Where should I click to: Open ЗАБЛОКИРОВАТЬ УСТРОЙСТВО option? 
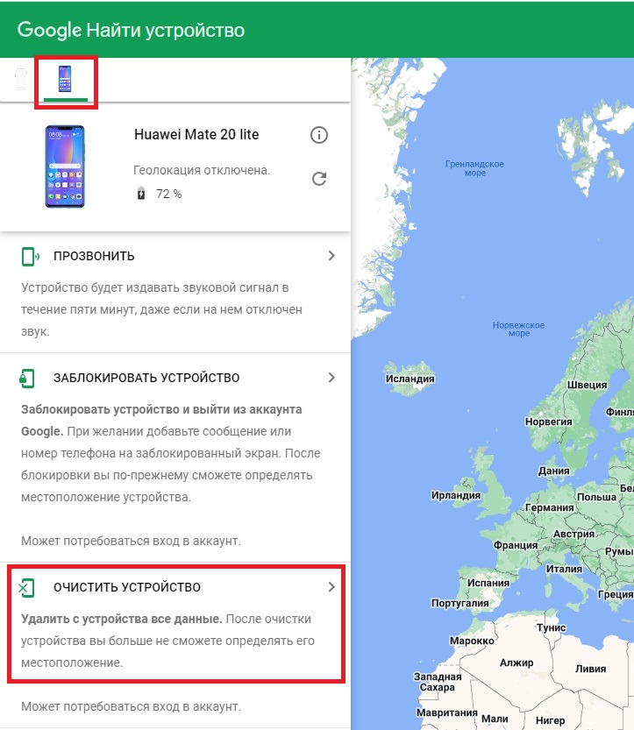tap(175, 378)
